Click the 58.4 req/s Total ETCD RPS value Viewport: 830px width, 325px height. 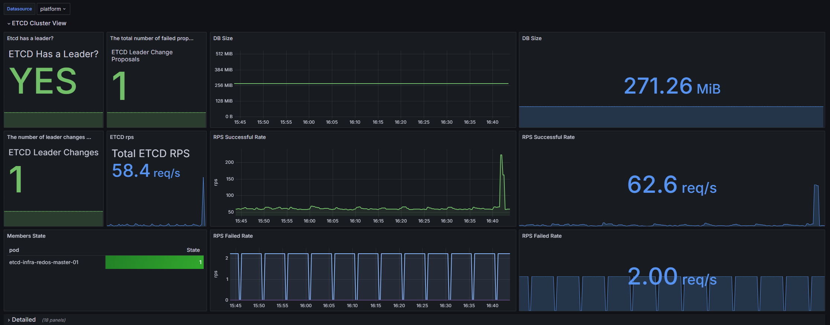coord(146,171)
